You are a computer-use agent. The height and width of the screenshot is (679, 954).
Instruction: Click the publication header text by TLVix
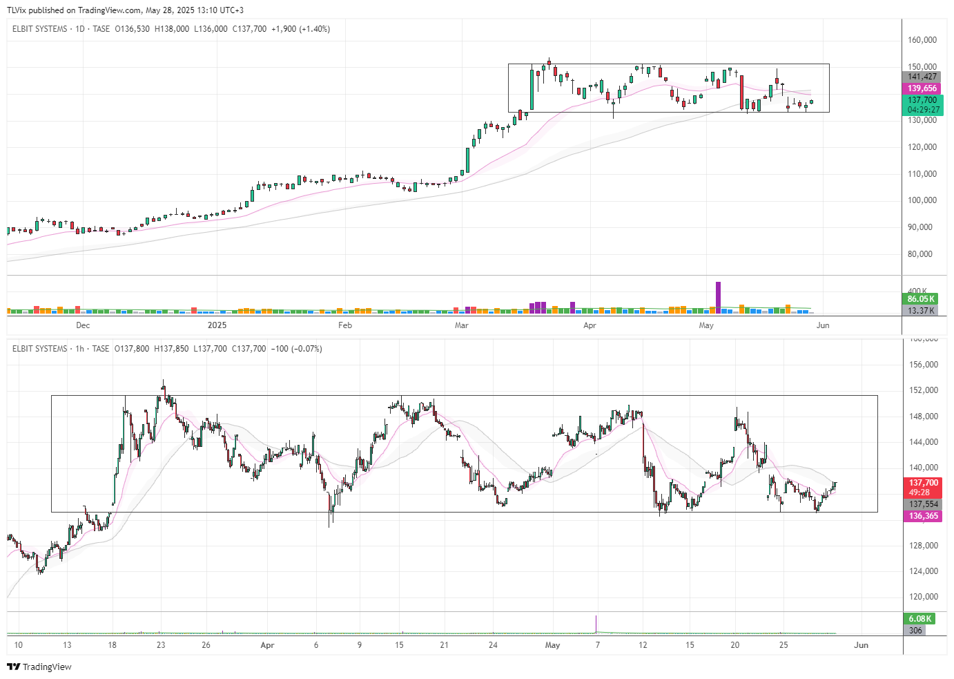125,10
